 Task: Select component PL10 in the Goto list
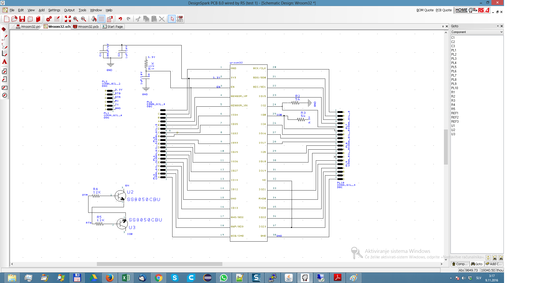tap(455, 88)
